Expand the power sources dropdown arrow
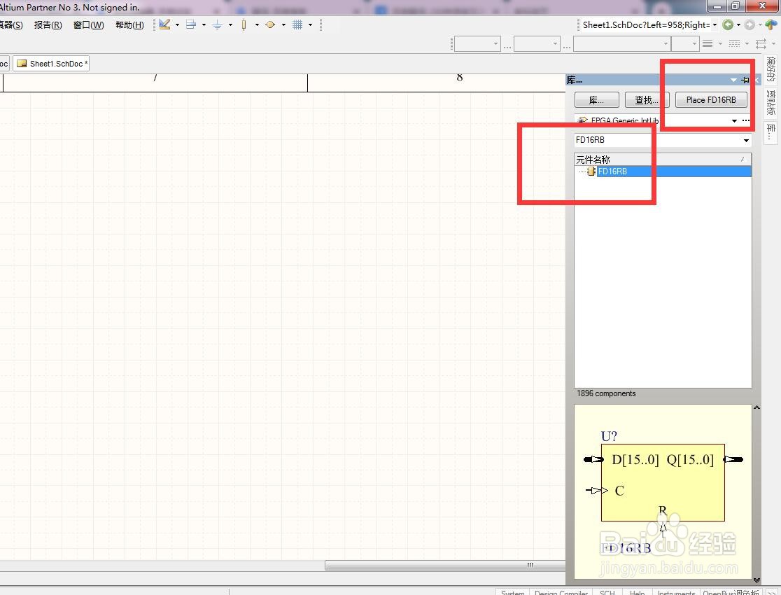 tap(230, 24)
